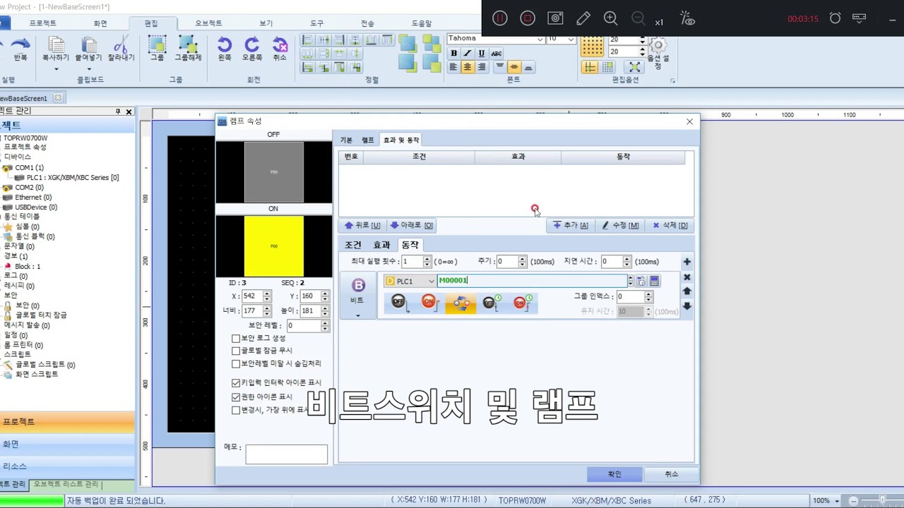This screenshot has width=904, height=508.
Task: Take a screenshot with recorder camera icon
Action: point(556,18)
